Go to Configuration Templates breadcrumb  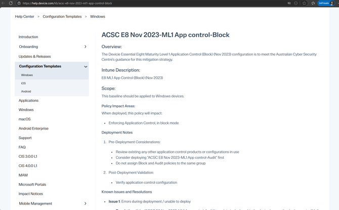coord(62,17)
